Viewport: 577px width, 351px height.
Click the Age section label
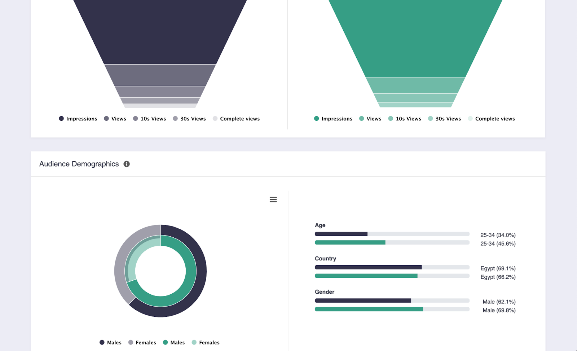[x=320, y=225]
